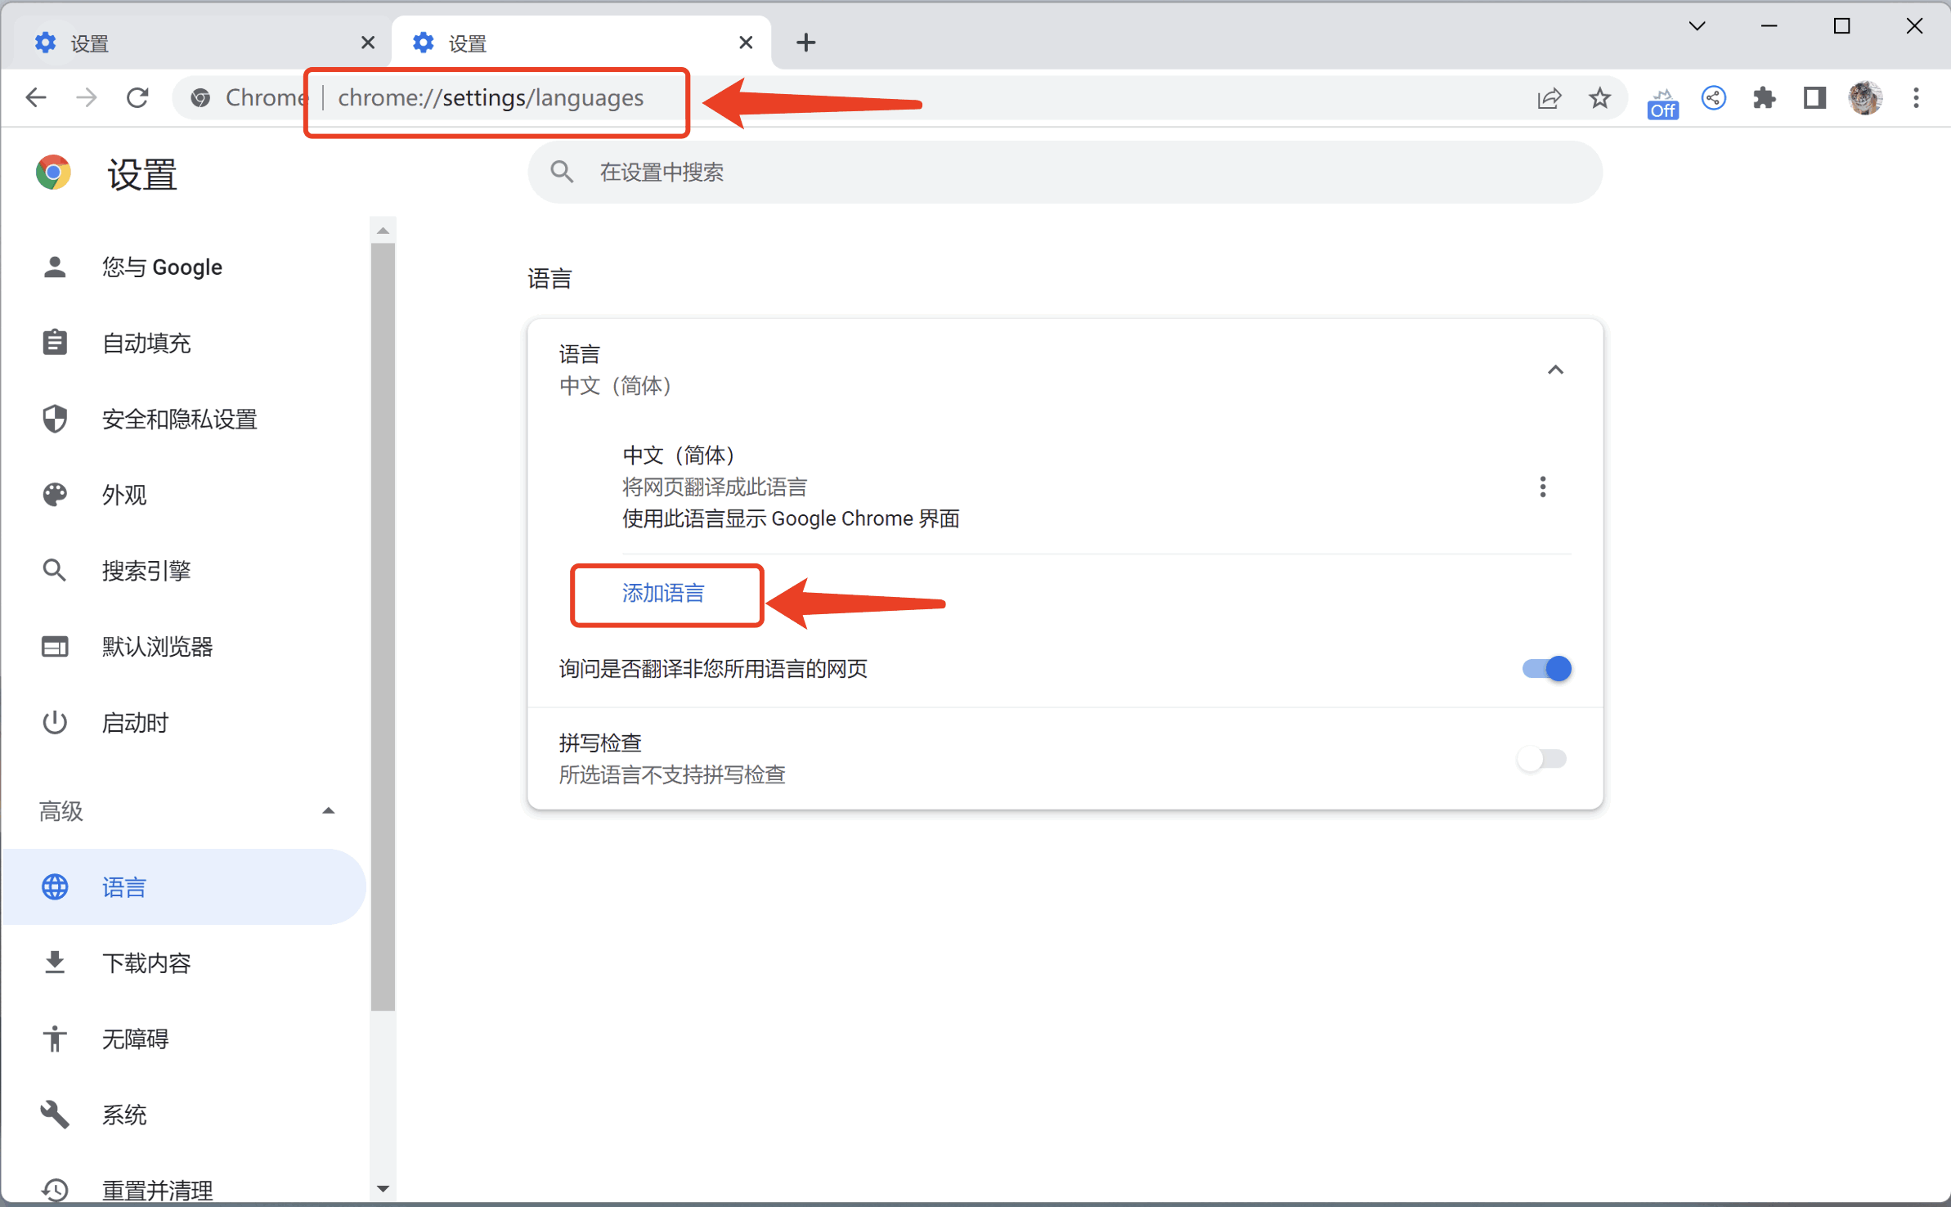Click the page reload icon
Viewport: 1951px width, 1207px height.
138,97
